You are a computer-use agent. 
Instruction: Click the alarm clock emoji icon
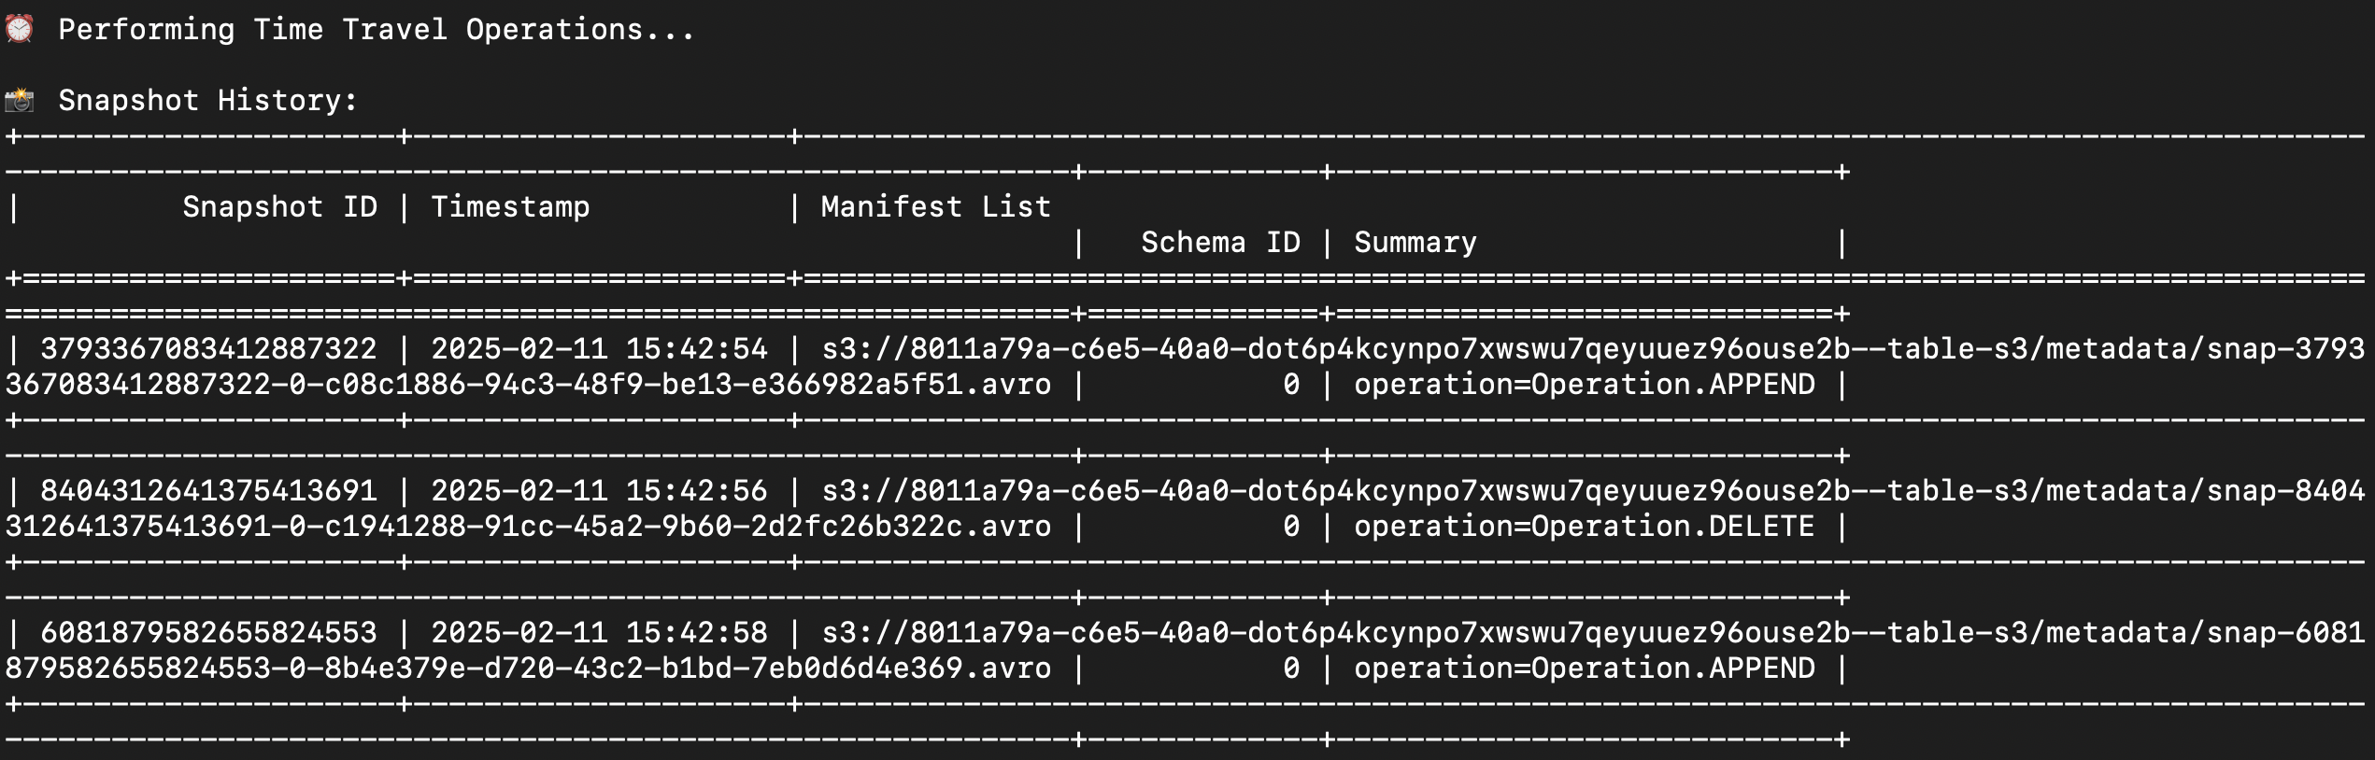(x=20, y=29)
